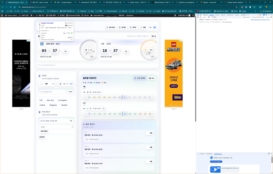Click the 공유 링크 share link button

(110, 27)
